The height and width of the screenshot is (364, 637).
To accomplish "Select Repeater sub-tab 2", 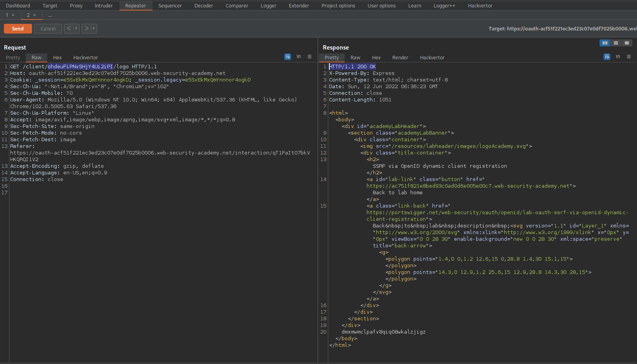I will (x=28, y=15).
